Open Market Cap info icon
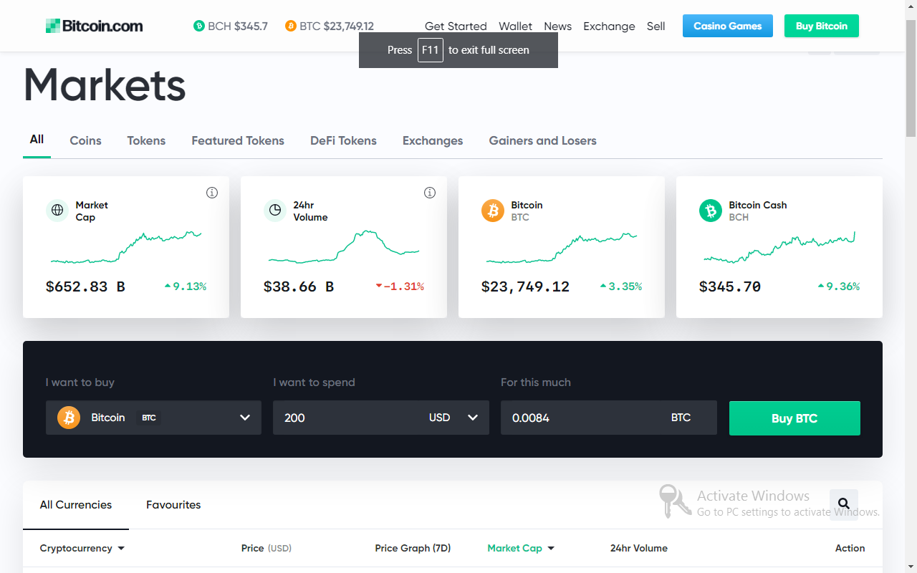This screenshot has height=573, width=917. (212, 193)
